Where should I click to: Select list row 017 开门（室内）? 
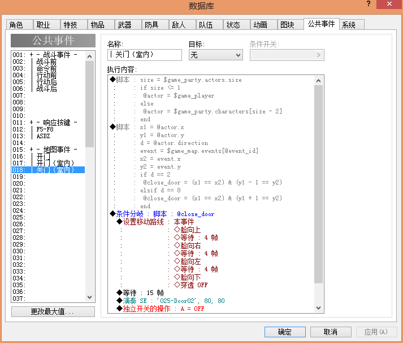click(x=48, y=163)
